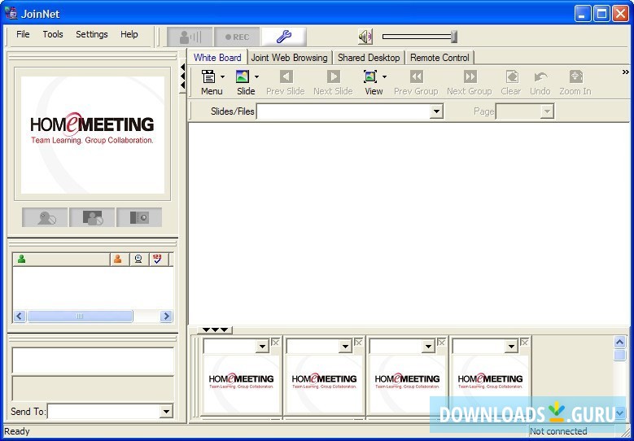
Task: Switch to Shared Desktop tab
Action: pos(369,58)
